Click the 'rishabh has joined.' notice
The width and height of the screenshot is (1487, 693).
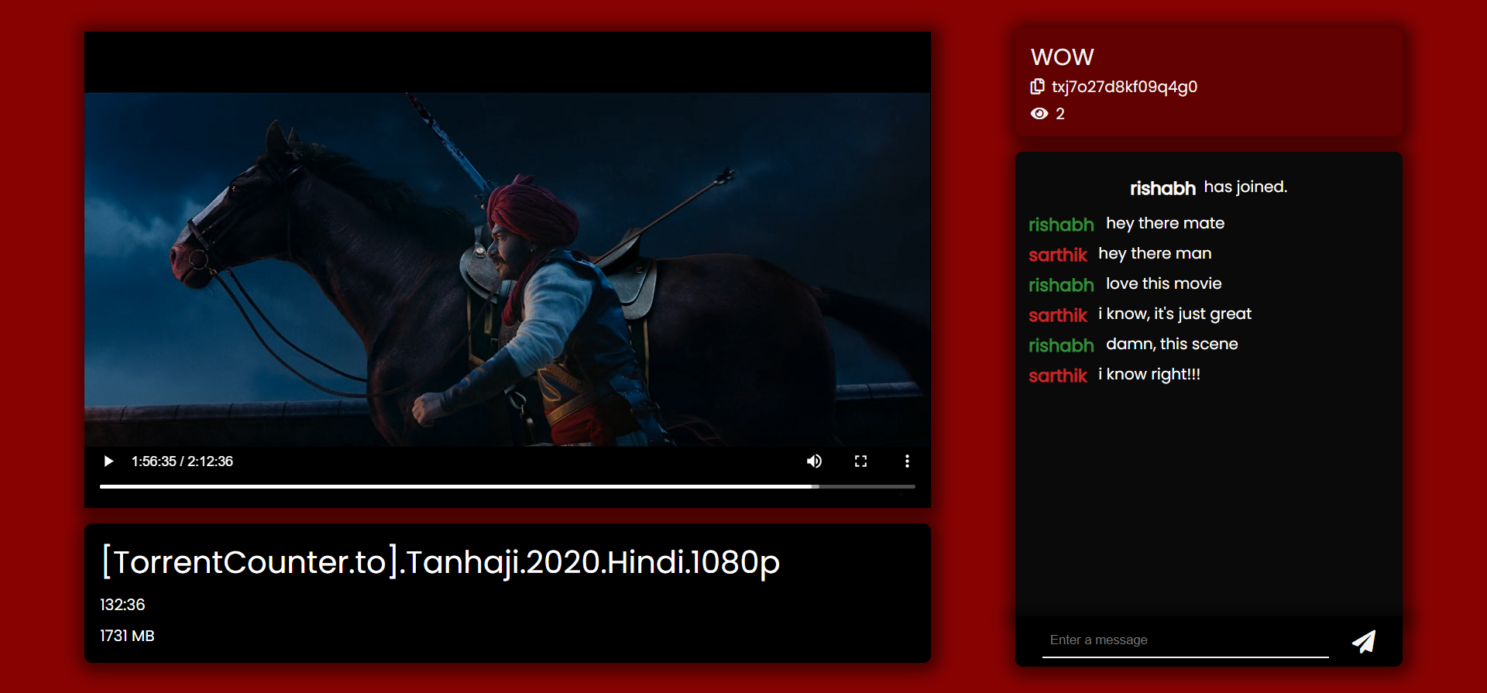1208,187
